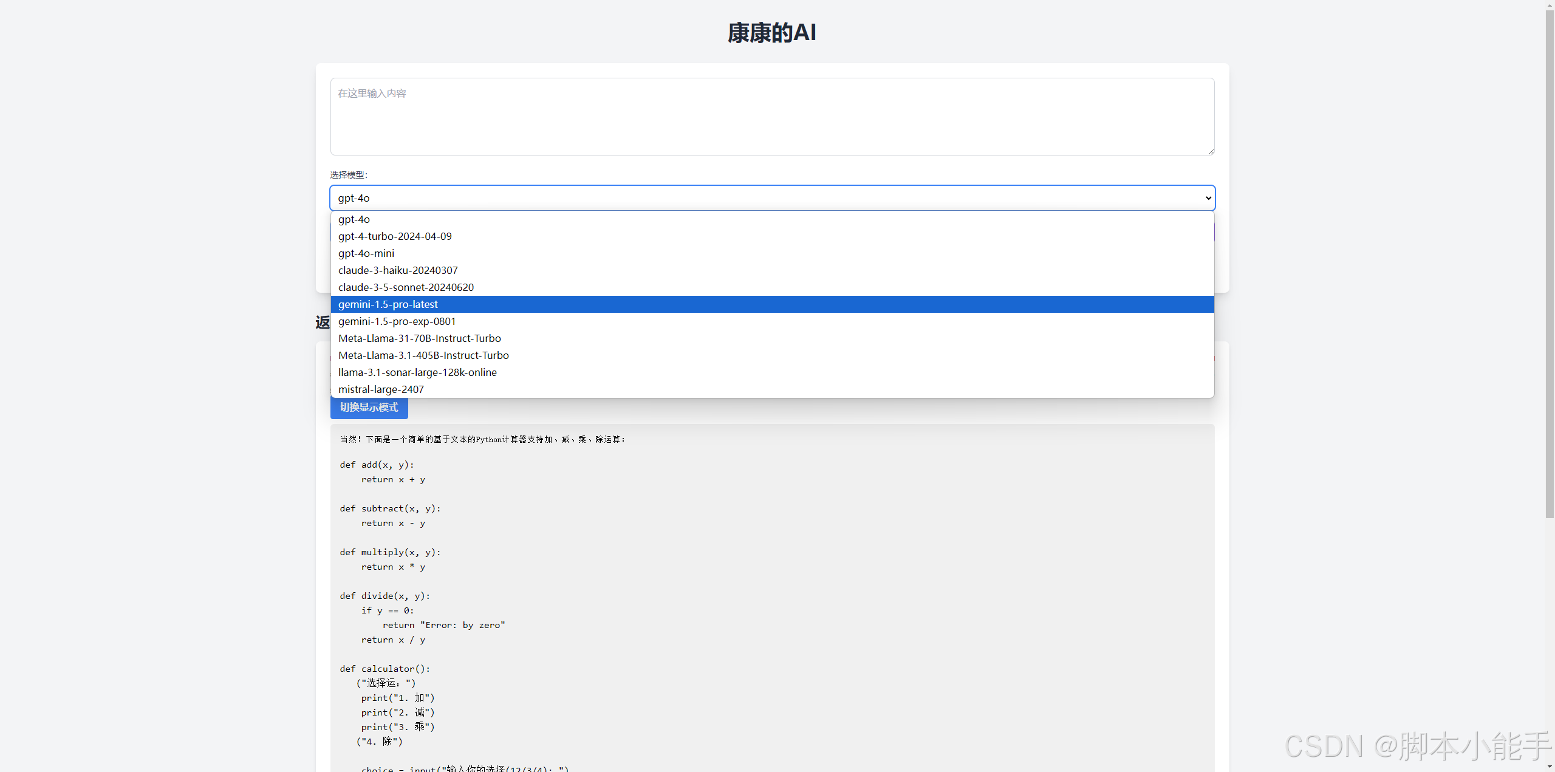Choose claude-3-5-sonnet-20240620 from dropdown
1555x772 pixels.
tap(406, 287)
